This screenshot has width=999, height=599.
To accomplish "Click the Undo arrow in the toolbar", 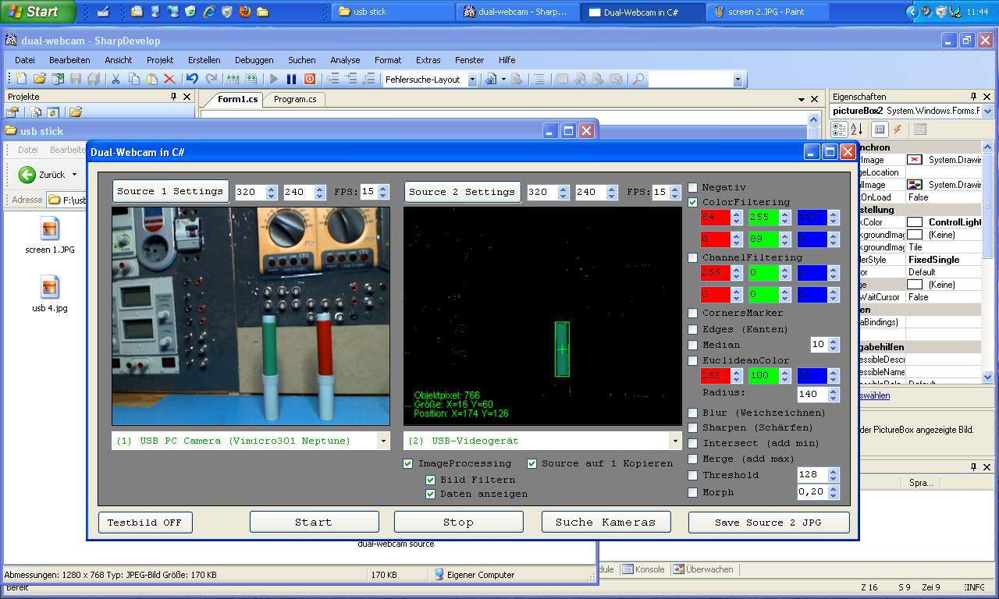I will [x=192, y=79].
